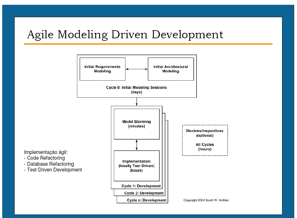
Task: Click the 'Cycle 2: Development' label
Action: pyautogui.click(x=144, y=193)
